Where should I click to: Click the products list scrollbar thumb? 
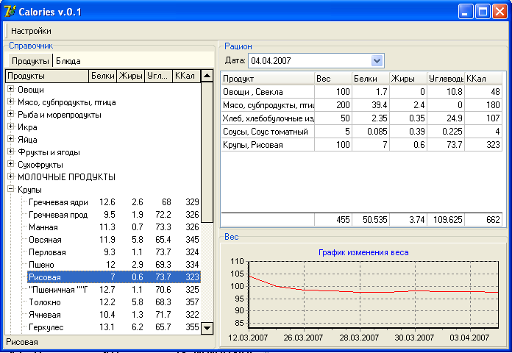(x=207, y=152)
